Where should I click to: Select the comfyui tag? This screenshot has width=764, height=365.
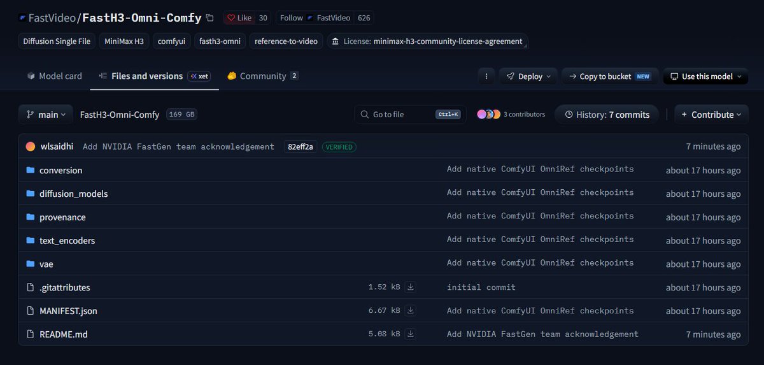[171, 41]
